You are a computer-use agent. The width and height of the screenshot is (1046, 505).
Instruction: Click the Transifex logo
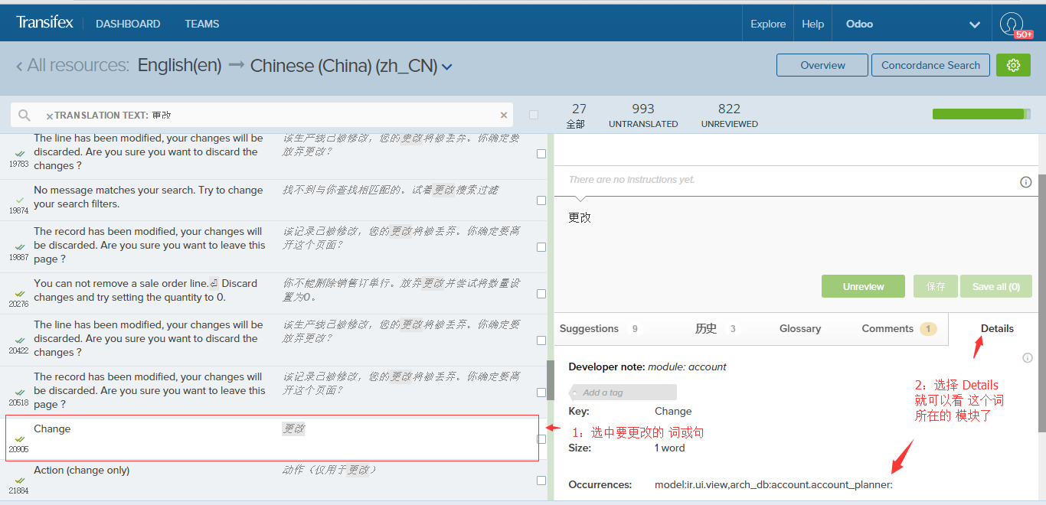(x=44, y=23)
